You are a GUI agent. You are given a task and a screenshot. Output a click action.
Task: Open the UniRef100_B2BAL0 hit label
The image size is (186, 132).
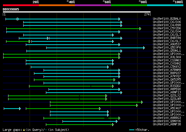click(167, 19)
